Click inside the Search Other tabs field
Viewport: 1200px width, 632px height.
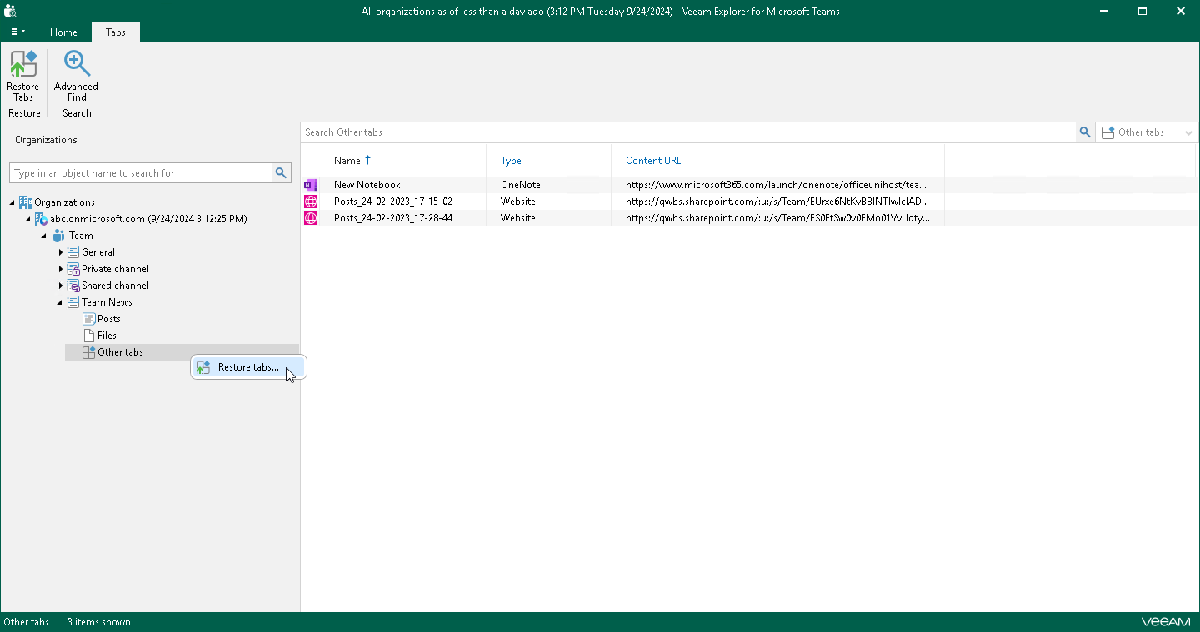(x=583, y=132)
